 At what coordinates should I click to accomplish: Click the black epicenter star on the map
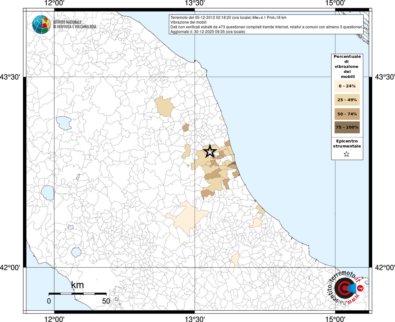pyautogui.click(x=210, y=152)
